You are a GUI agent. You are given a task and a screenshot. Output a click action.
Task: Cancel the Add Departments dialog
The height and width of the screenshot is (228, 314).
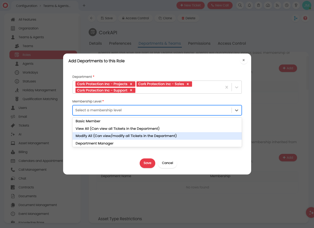click(x=167, y=163)
